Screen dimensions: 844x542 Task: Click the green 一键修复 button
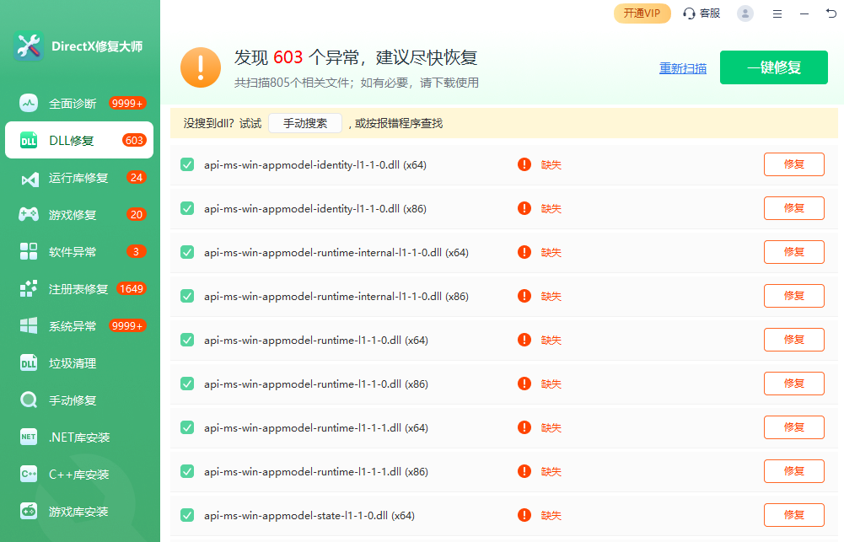[773, 68]
